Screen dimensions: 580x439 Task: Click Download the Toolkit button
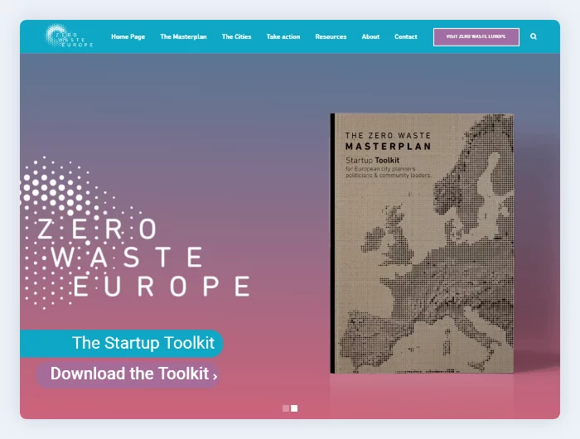(128, 374)
